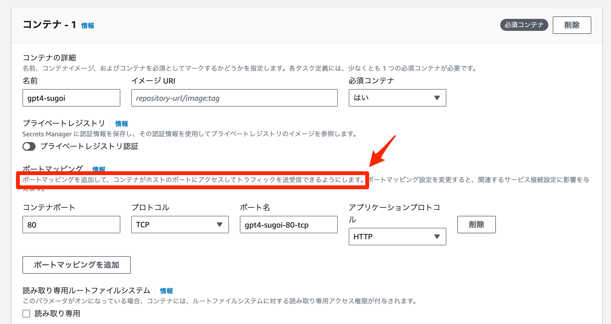Open the 情報 link beside ポートマッピング

point(99,169)
